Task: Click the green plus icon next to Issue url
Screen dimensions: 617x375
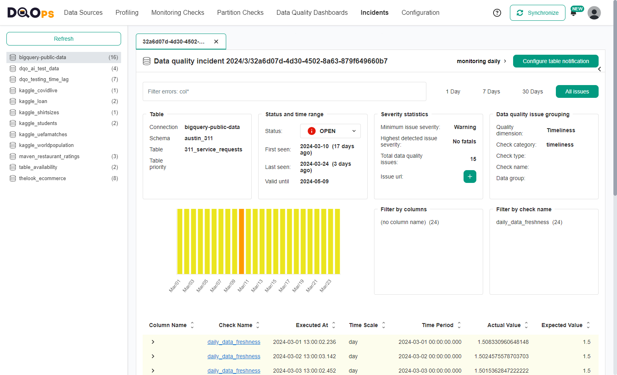Action: (470, 176)
